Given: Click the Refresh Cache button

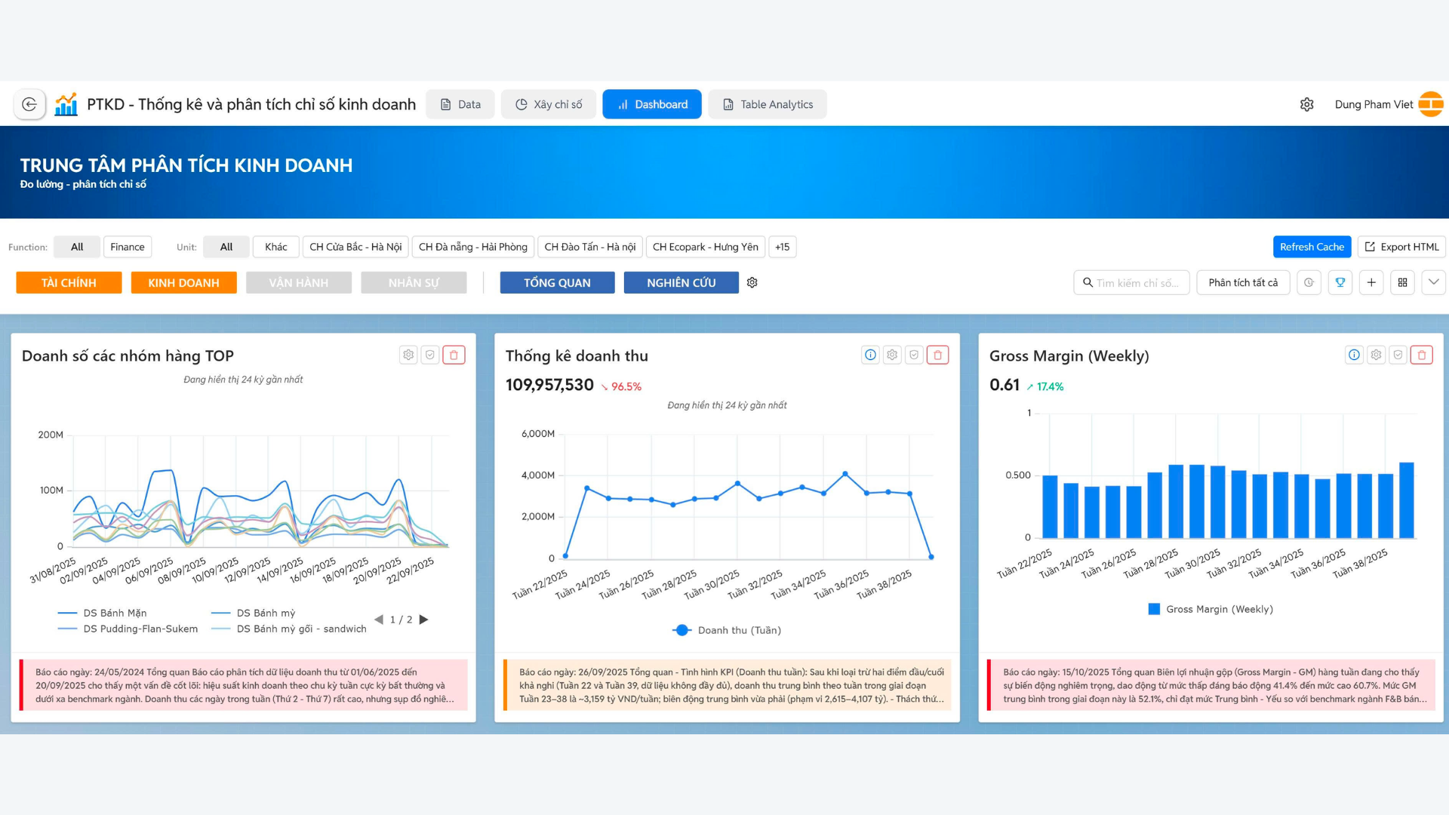Looking at the screenshot, I should tap(1312, 247).
